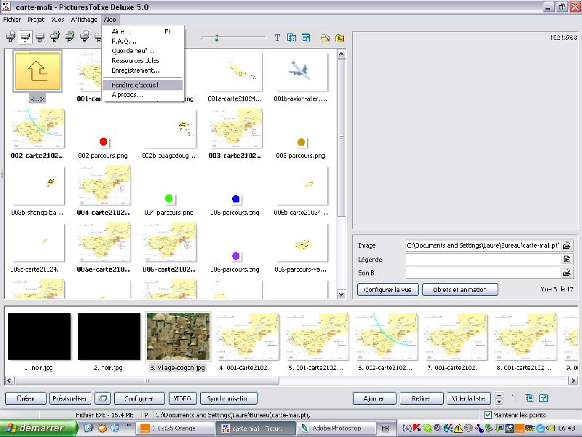Click the Synchronisation button

coord(228,398)
